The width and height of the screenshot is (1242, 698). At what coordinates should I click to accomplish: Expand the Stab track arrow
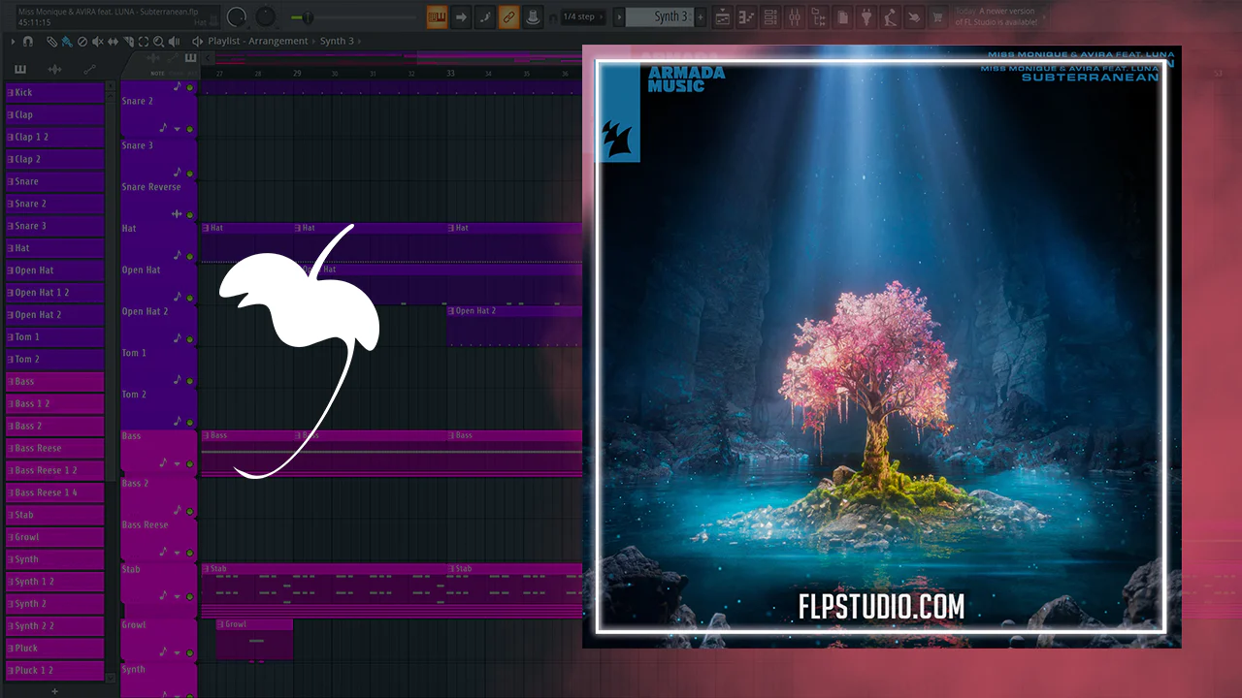point(177,598)
